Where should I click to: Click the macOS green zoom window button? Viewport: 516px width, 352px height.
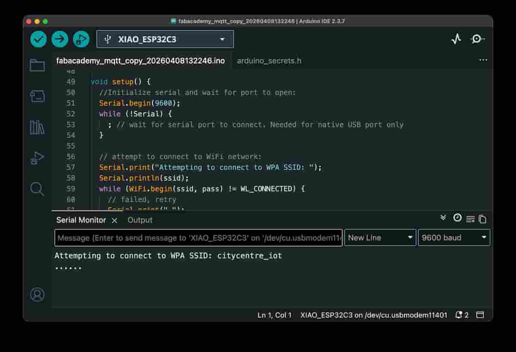coord(45,21)
